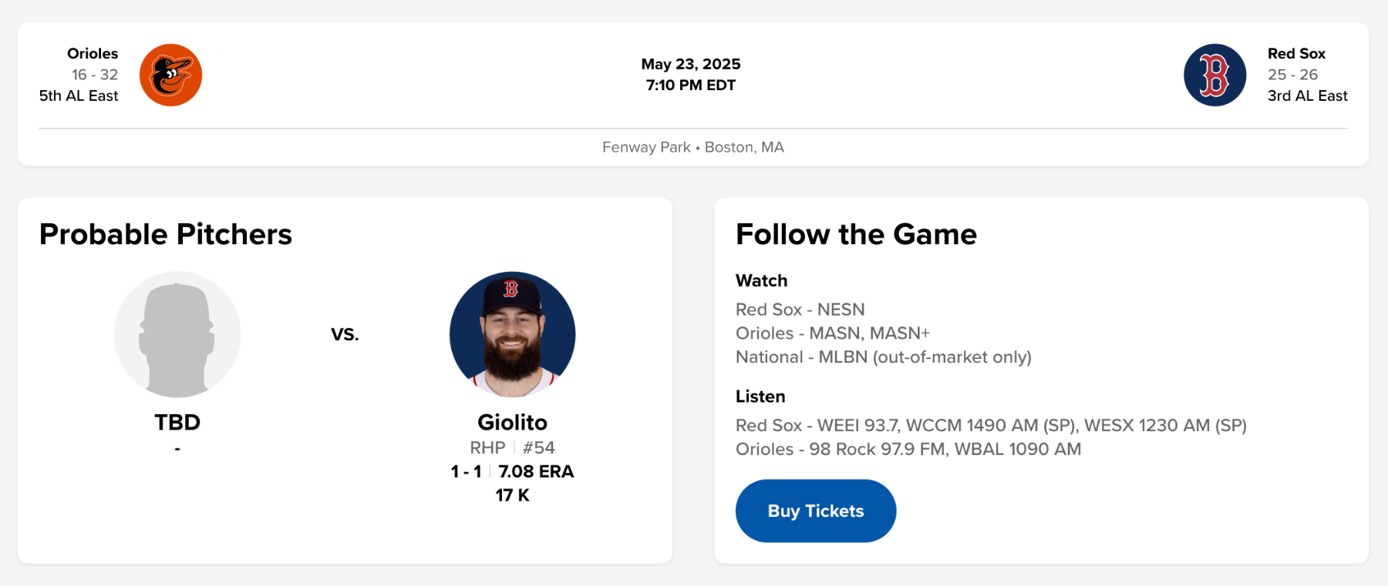Click the Orioles team logo
This screenshot has height=586, width=1388.
click(170, 75)
